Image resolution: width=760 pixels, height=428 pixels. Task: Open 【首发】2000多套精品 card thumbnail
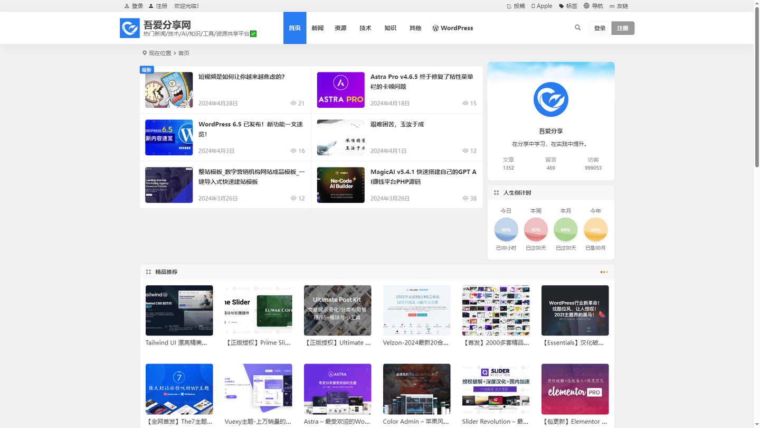(x=496, y=310)
